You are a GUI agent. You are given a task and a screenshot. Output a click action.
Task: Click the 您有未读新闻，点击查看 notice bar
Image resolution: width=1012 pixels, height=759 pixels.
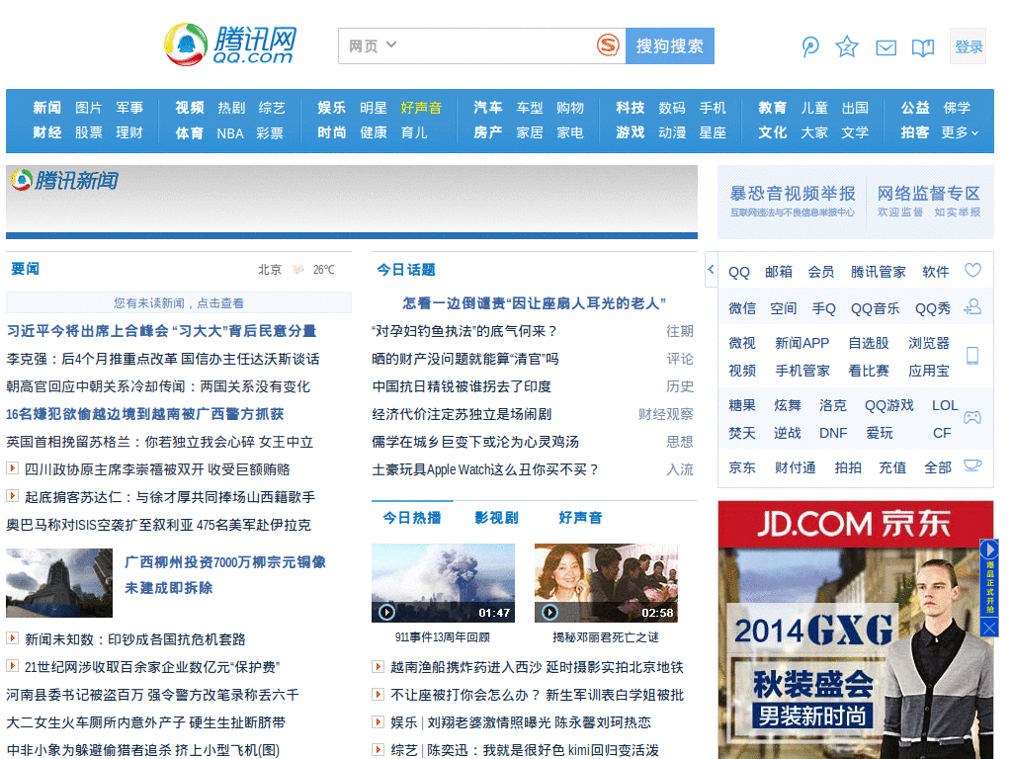(x=179, y=302)
